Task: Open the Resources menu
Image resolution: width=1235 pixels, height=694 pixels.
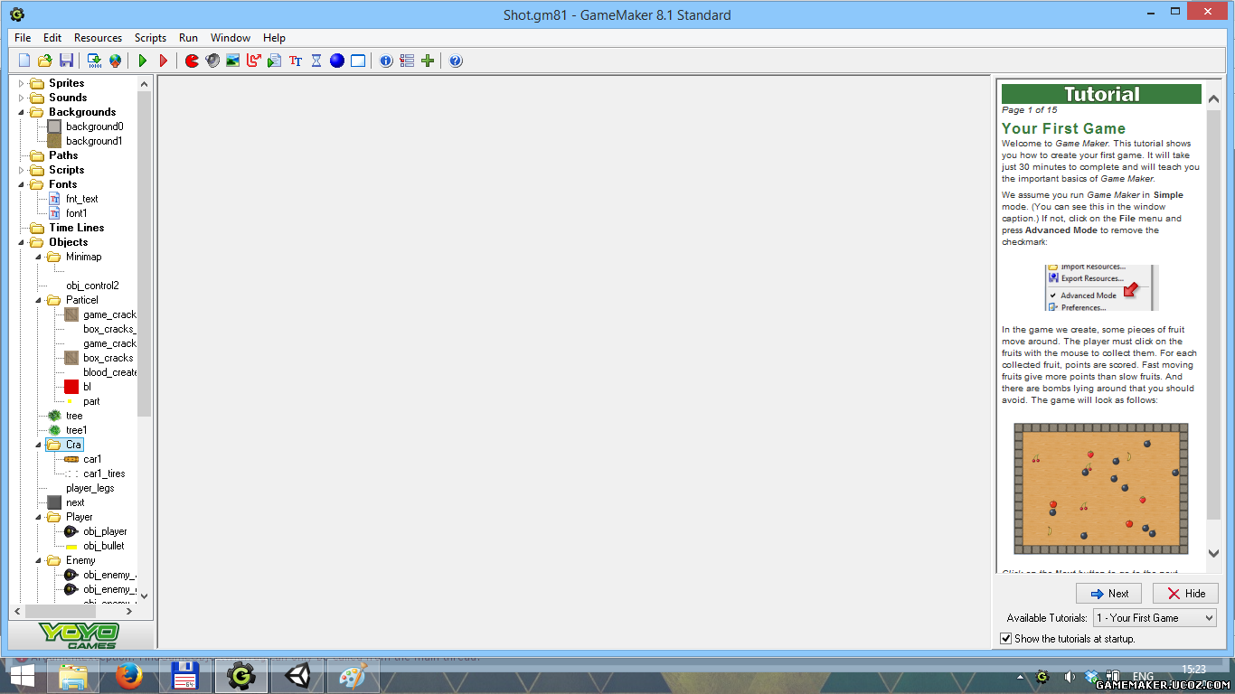Action: [x=98, y=38]
